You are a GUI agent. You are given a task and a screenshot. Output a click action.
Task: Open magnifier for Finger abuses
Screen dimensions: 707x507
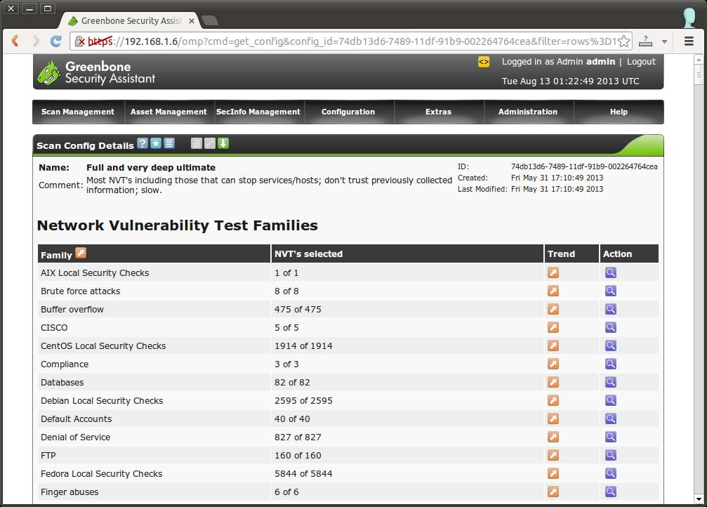coord(611,492)
